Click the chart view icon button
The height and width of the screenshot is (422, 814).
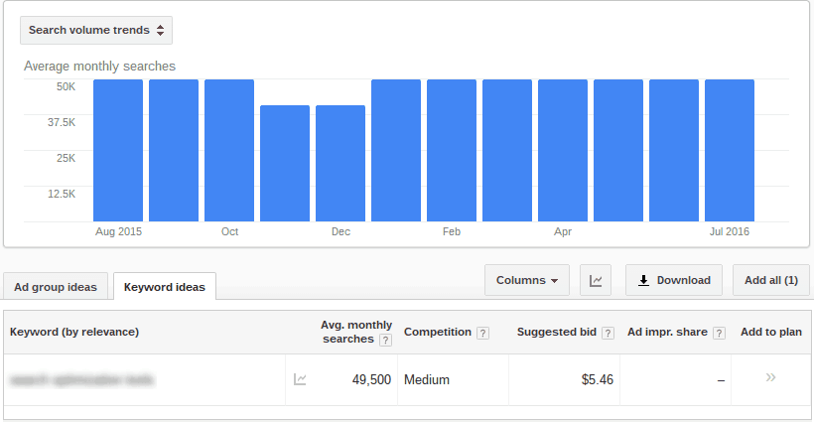(596, 281)
